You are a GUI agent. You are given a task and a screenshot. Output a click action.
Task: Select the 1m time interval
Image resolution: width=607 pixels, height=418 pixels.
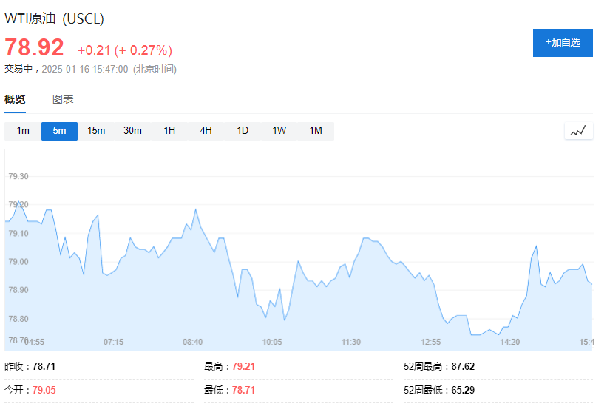coord(23,131)
